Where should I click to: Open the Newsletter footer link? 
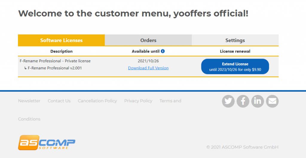coord(29,101)
